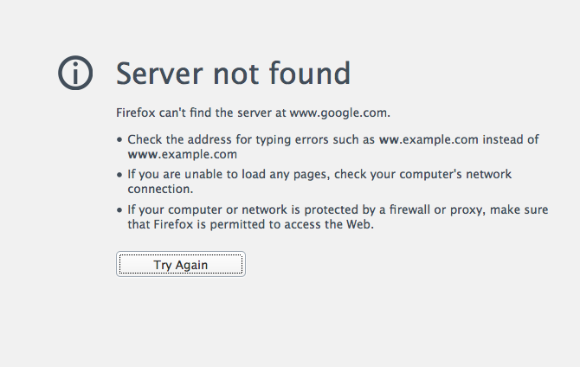Click the word "connection." on the wrapped line
The height and width of the screenshot is (367, 580).
point(160,190)
